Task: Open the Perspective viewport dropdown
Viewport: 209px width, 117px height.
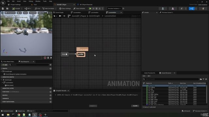Action: (10, 13)
